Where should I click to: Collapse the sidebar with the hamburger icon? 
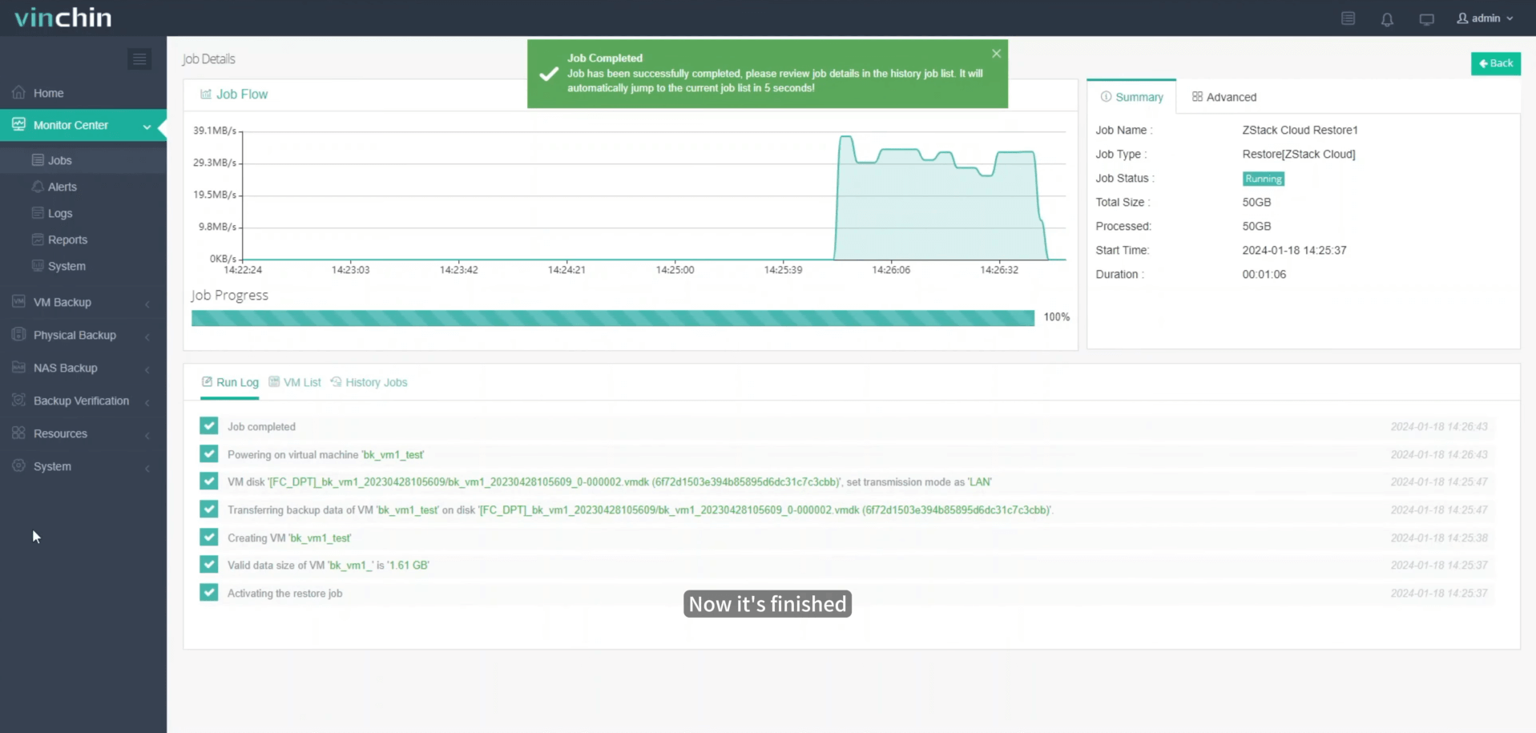click(139, 59)
